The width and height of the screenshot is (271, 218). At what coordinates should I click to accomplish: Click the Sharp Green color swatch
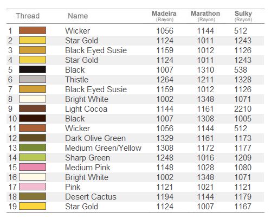click(33, 157)
